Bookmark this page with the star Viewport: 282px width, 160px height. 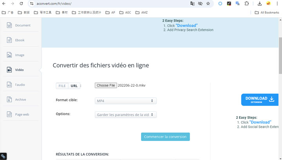(x=208, y=4)
